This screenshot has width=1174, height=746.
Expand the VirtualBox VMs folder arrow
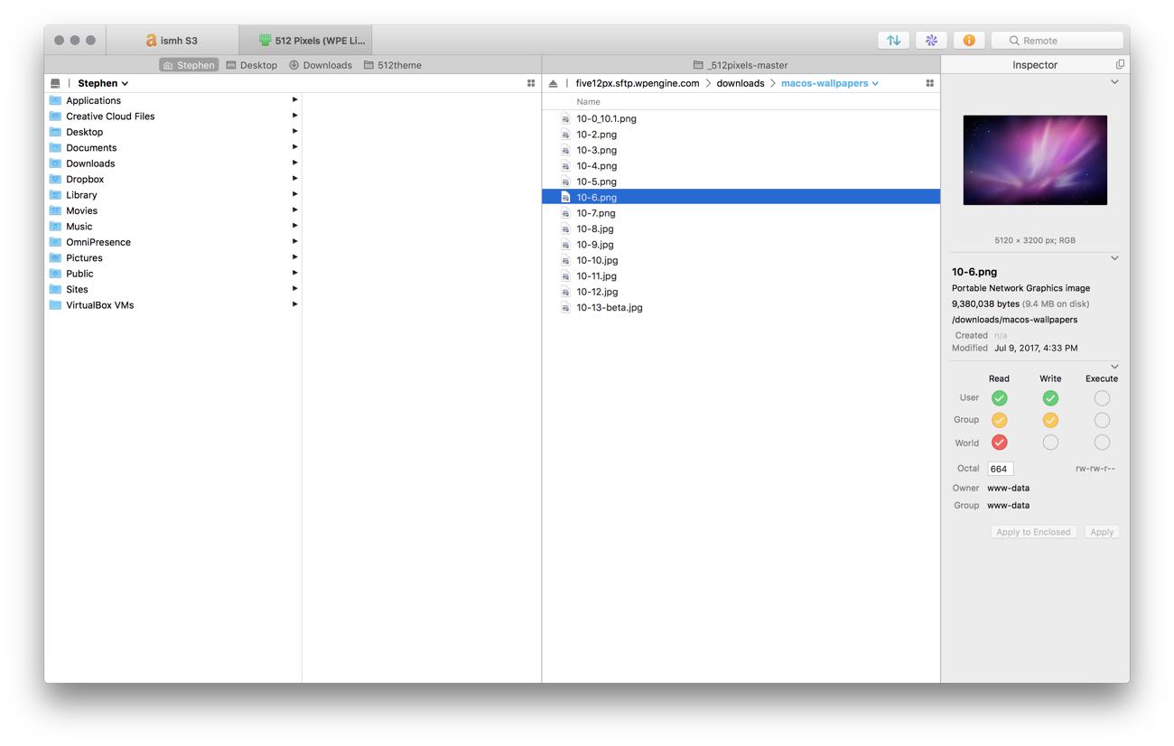tap(294, 304)
